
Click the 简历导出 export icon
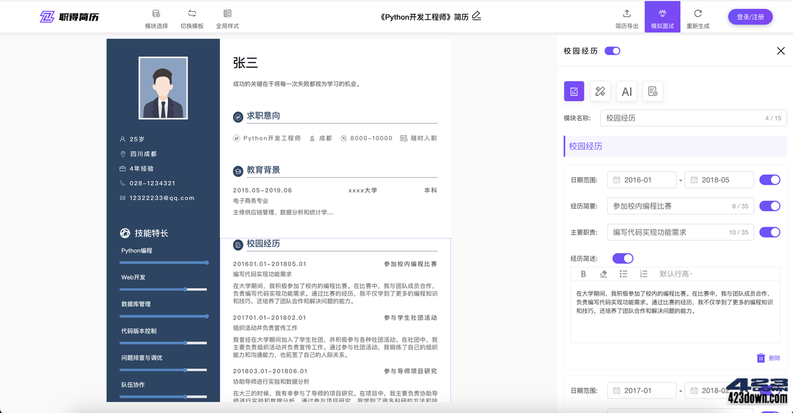[626, 17]
